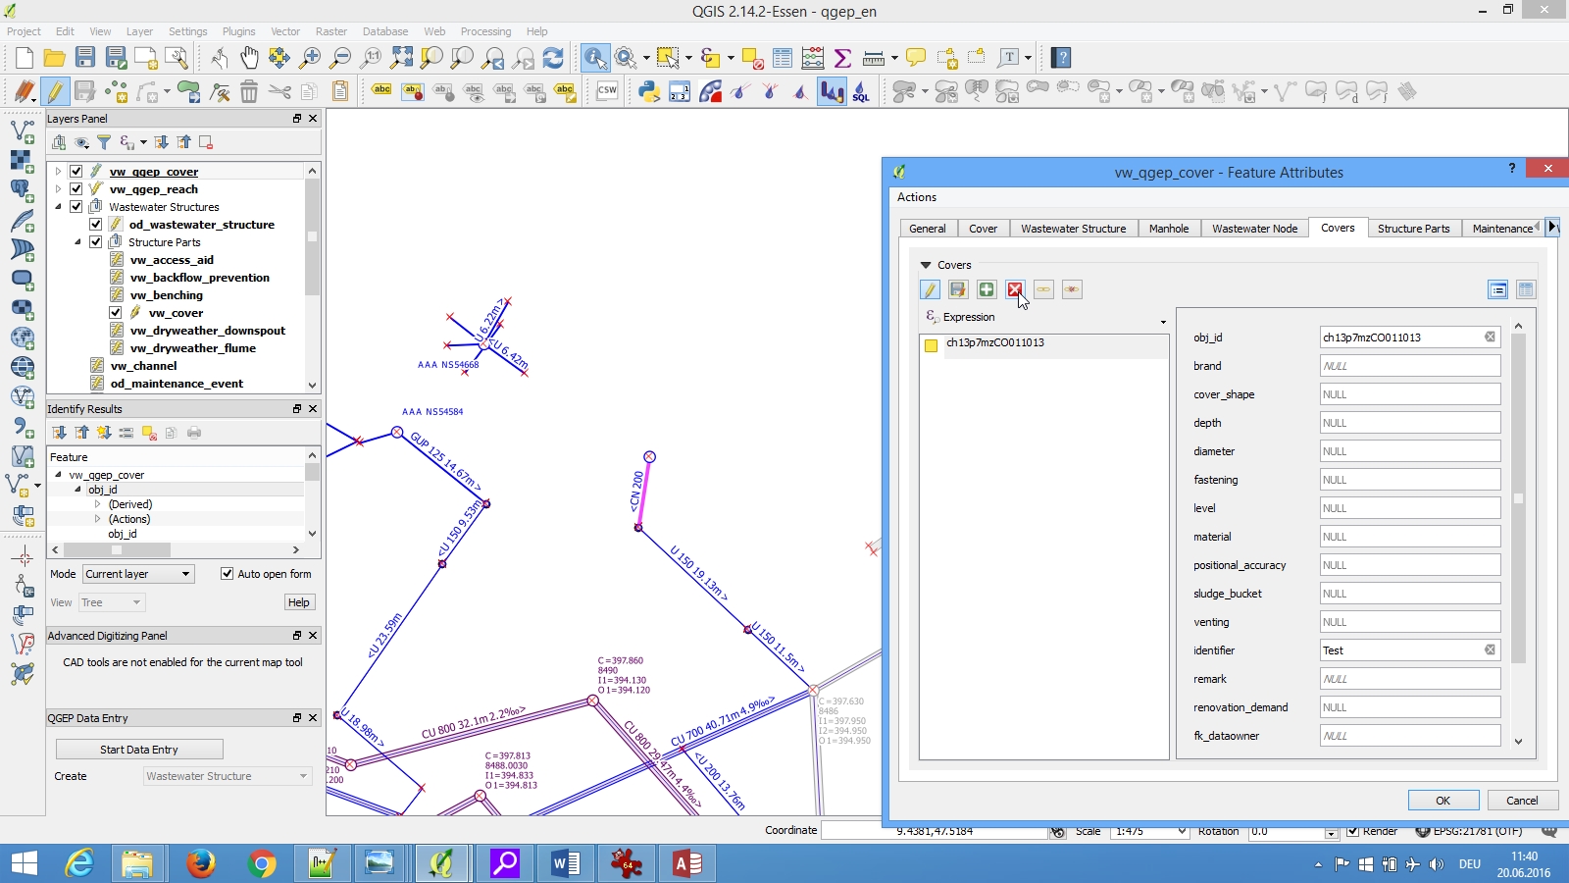Open the Statistical Summary sigma icon
The image size is (1569, 883).
click(x=842, y=58)
